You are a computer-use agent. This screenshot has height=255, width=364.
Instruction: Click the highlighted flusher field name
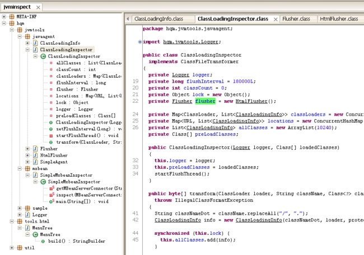pos(205,101)
